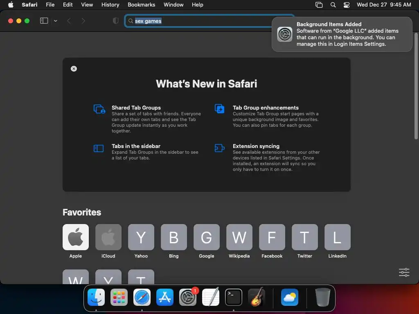Click Safari compass icon in Dock

(142, 297)
